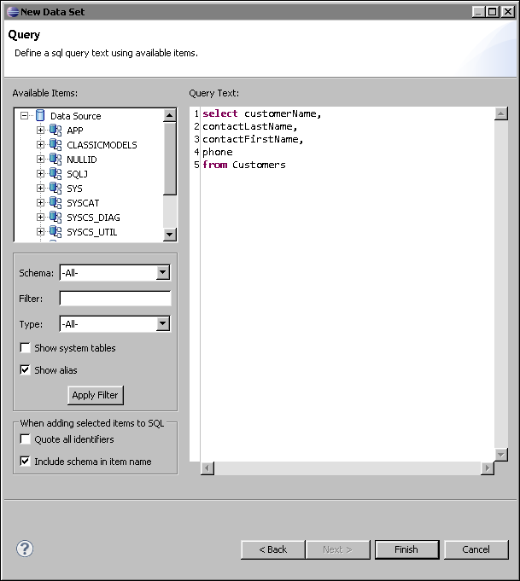Open the Schema dropdown list

pos(163,273)
